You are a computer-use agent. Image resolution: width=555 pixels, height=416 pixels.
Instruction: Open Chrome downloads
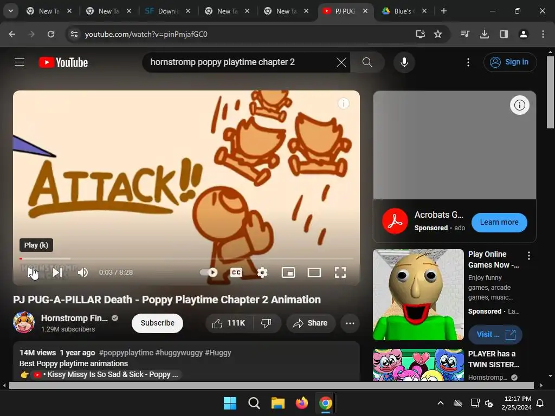coord(485,34)
